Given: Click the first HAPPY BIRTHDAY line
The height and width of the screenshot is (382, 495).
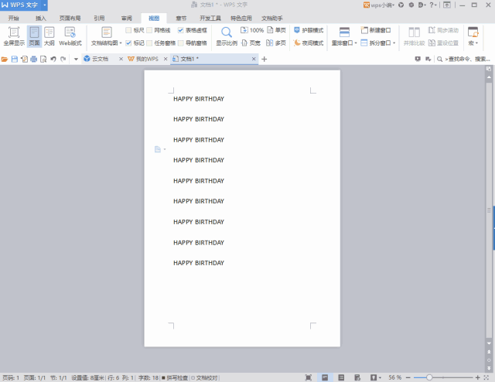Looking at the screenshot, I should (199, 99).
